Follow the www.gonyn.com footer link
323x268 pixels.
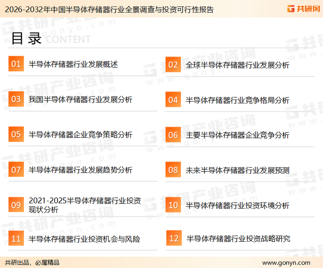pos(286,263)
